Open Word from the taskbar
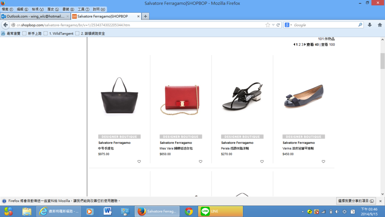385x217 pixels. tap(108, 211)
